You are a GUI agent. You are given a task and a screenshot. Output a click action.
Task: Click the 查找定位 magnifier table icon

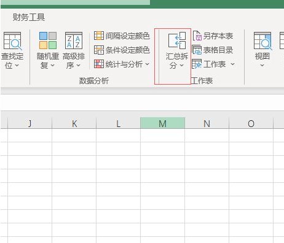[x=13, y=41]
